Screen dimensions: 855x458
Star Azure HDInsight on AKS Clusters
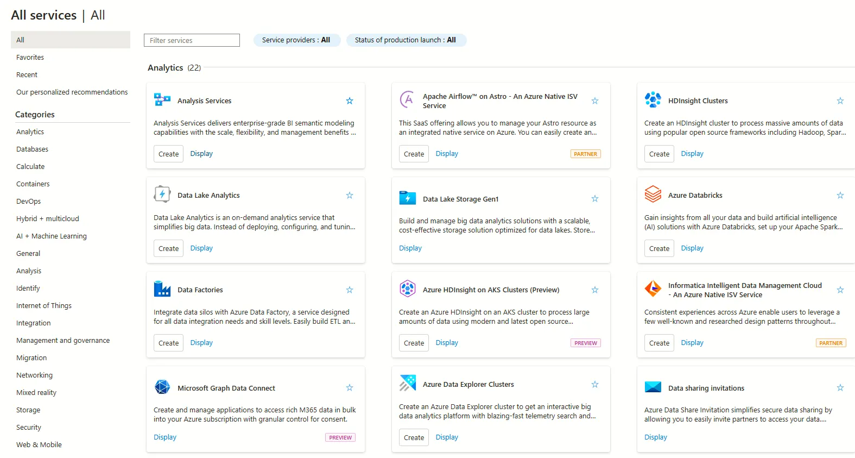pos(595,290)
